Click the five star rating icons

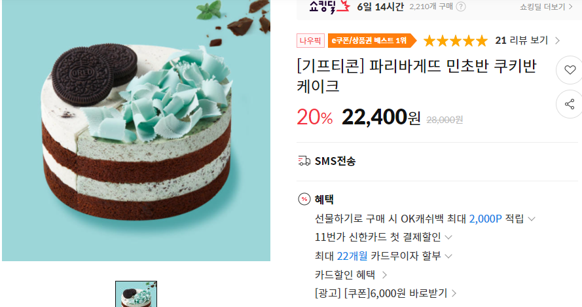tap(456, 41)
